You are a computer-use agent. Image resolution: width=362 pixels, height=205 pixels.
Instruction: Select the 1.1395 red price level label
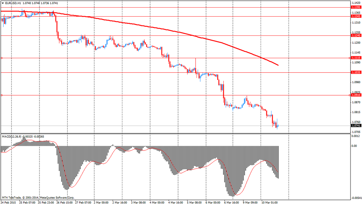356,7
